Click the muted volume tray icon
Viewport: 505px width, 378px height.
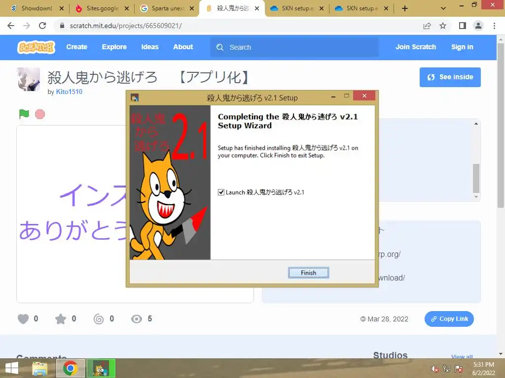point(435,369)
